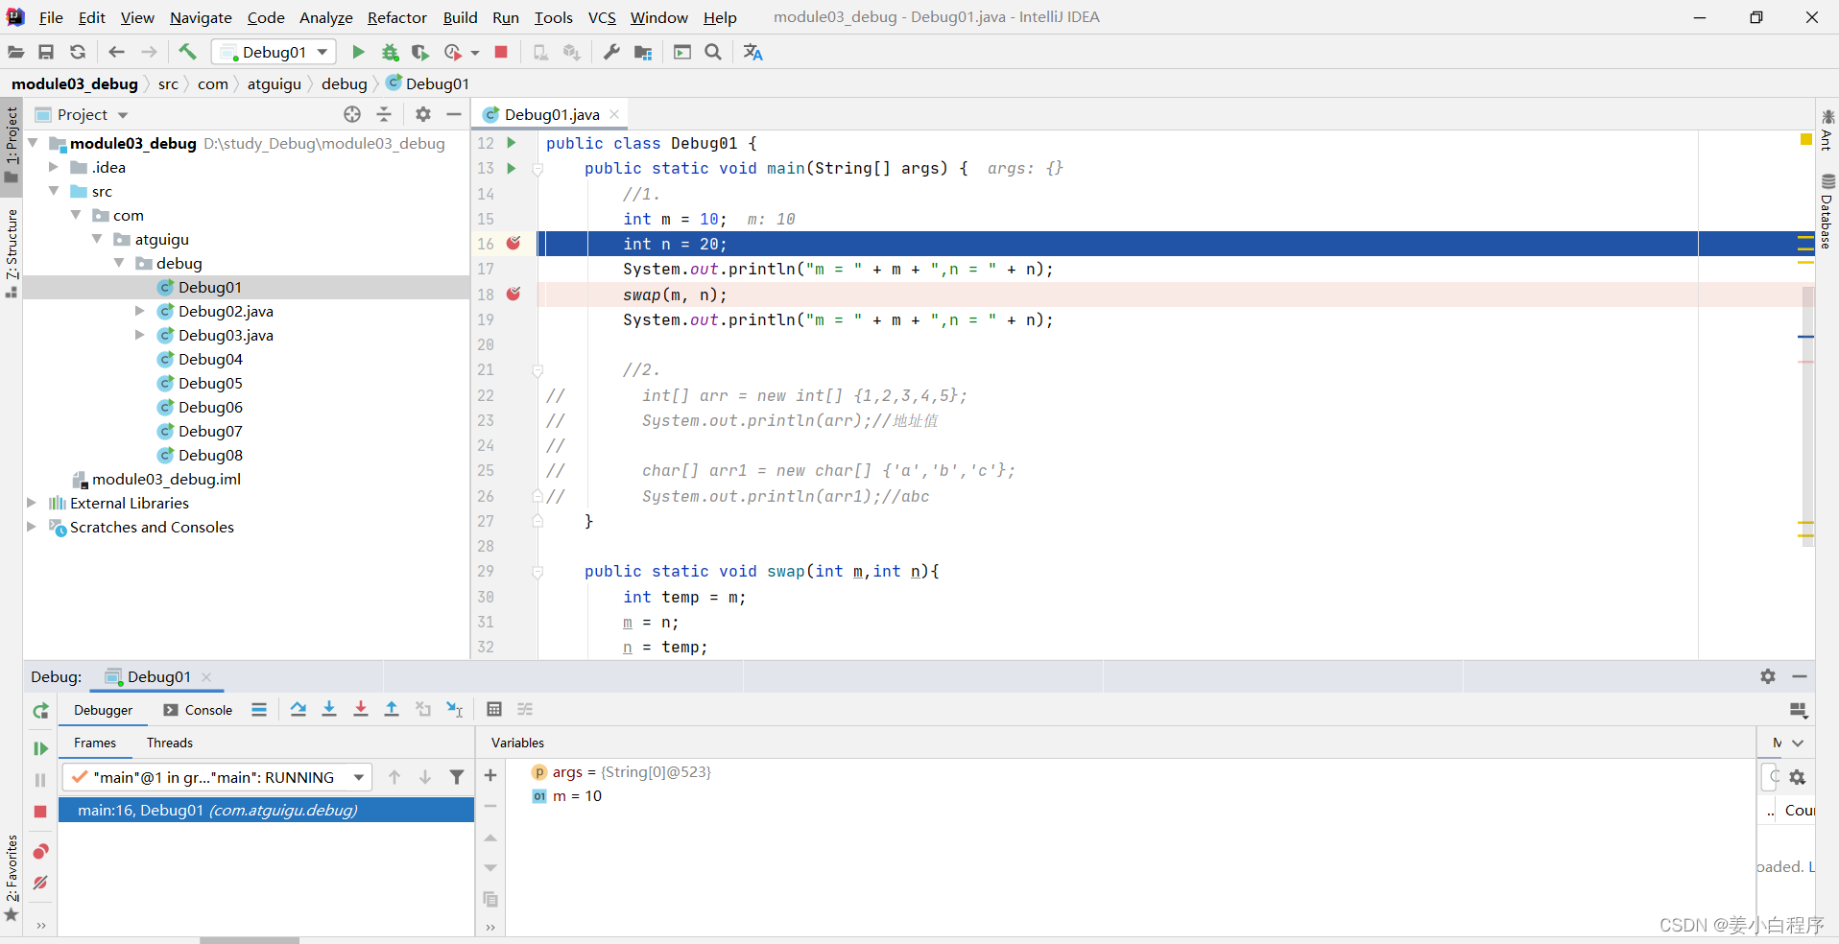
Task: Expand the .idea folder
Action: pos(54,167)
